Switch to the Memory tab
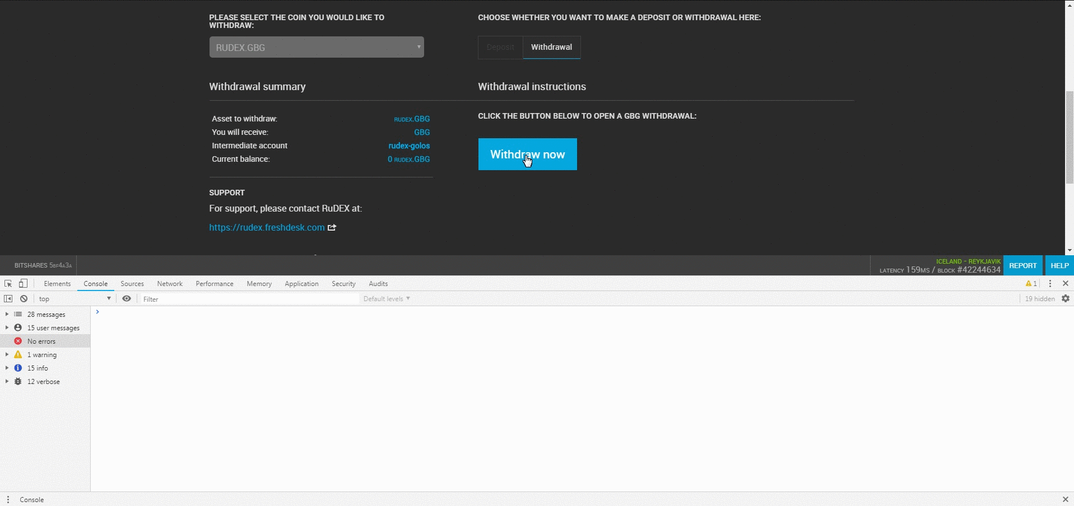 (259, 284)
